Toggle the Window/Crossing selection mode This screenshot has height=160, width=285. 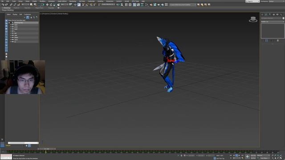point(43,5)
